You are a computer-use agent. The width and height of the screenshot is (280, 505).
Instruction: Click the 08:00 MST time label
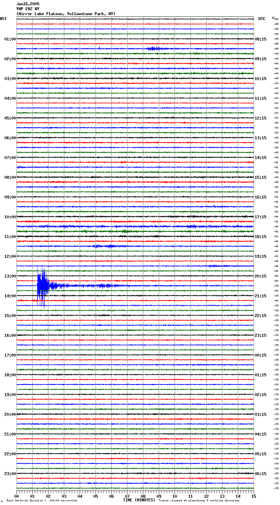click(x=10, y=177)
